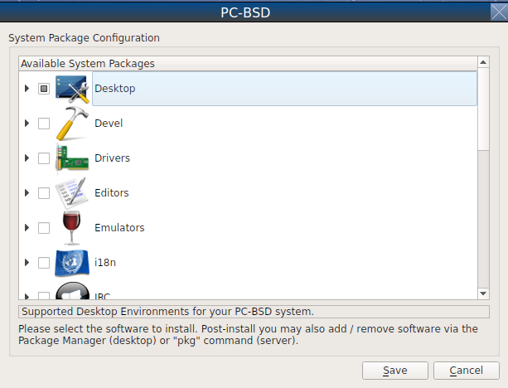Expand the Drivers tree node
Screen dimensions: 508x388
coord(27,158)
